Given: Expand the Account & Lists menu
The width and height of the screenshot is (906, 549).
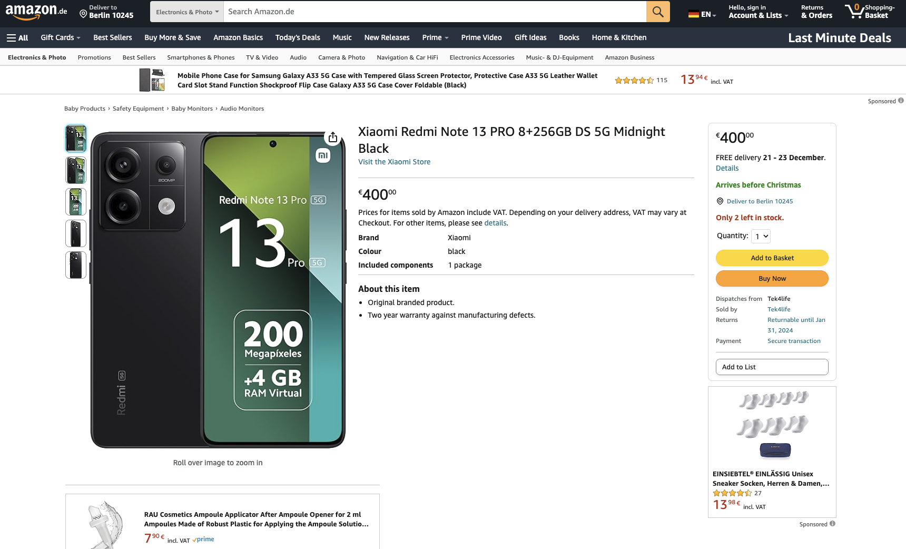Looking at the screenshot, I should click(758, 12).
